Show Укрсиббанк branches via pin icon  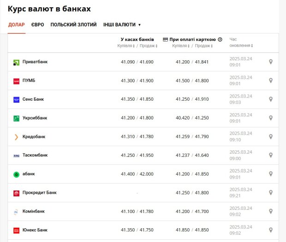271,118
